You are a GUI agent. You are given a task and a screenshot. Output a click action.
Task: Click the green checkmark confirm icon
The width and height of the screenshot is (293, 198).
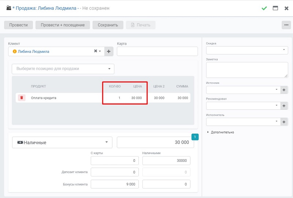click(x=264, y=8)
